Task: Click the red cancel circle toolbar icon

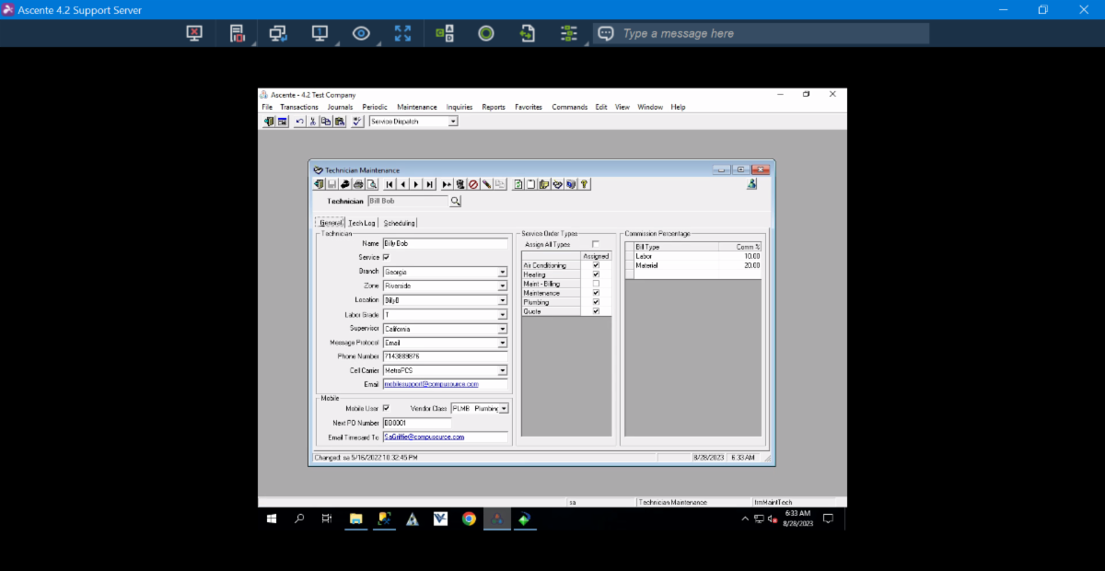Action: click(472, 184)
